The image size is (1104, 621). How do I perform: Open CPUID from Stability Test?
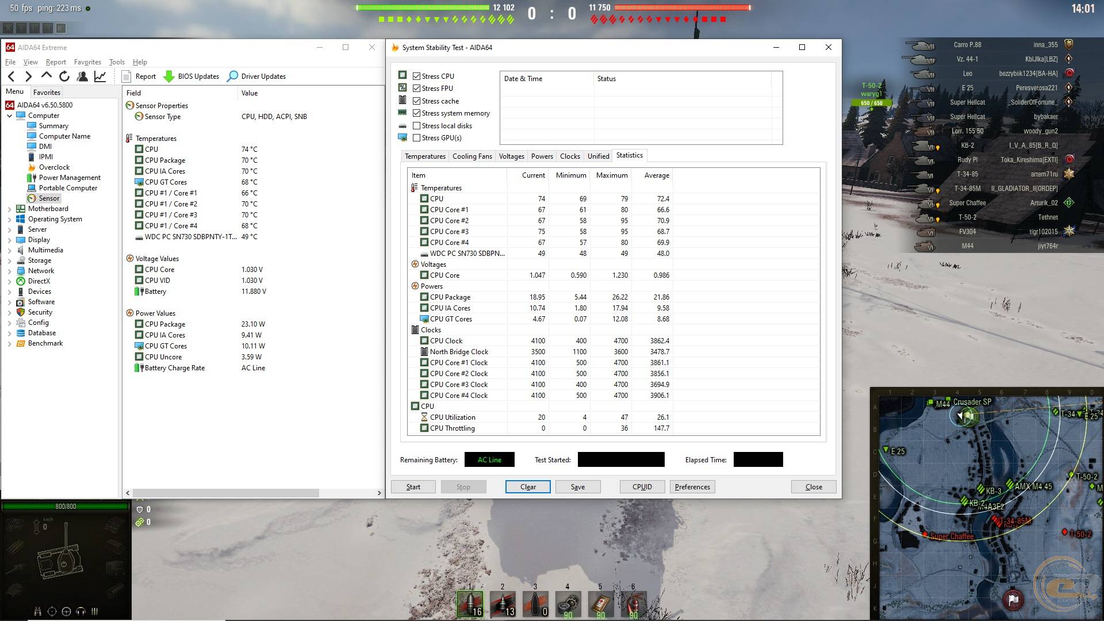tap(642, 487)
